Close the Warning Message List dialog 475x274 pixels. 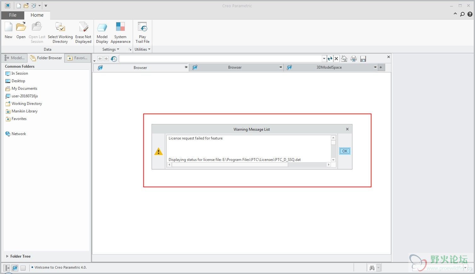347,129
